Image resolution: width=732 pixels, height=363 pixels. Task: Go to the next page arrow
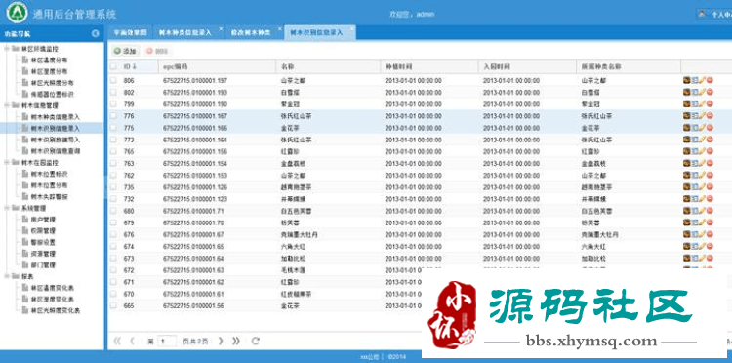tap(221, 342)
